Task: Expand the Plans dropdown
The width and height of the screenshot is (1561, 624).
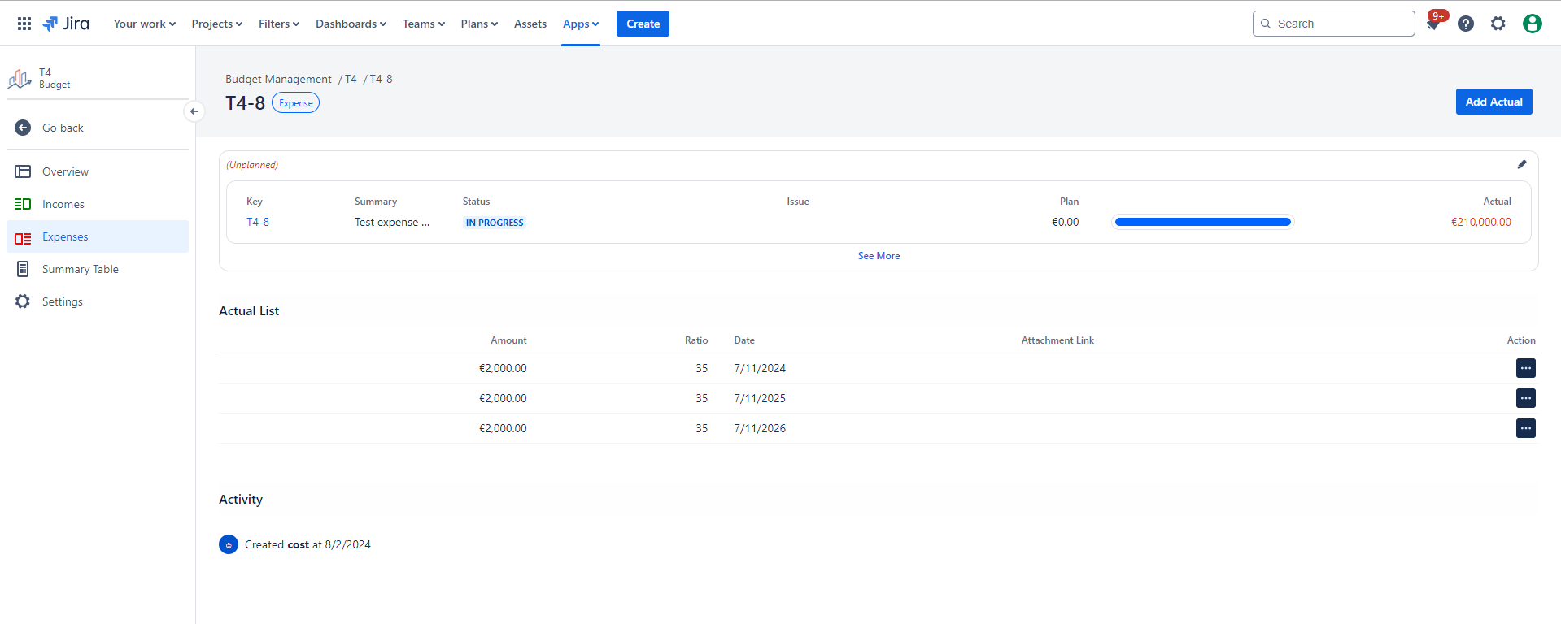Action: (479, 24)
